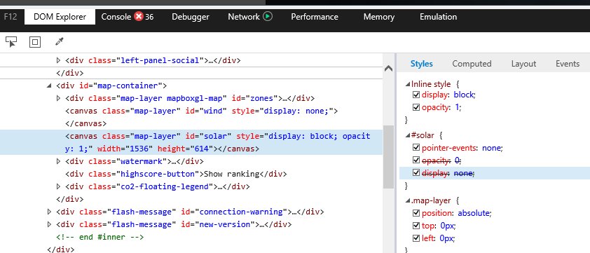Viewport: 590px width, 253px height.
Task: Toggle the struck-through display: none checkbox
Action: click(x=416, y=173)
